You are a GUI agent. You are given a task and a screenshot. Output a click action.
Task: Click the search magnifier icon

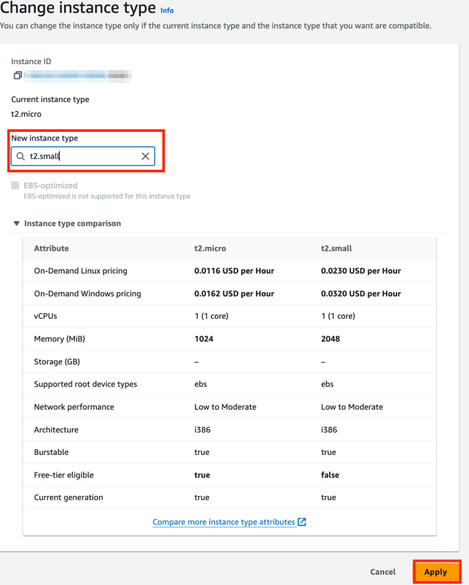[x=20, y=156]
